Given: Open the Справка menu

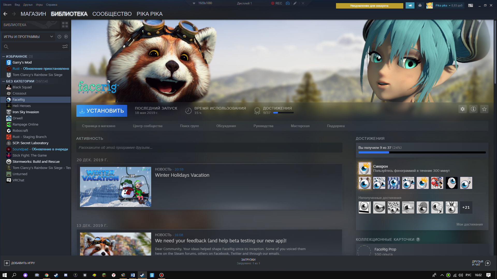Looking at the screenshot, I should click(x=52, y=5).
